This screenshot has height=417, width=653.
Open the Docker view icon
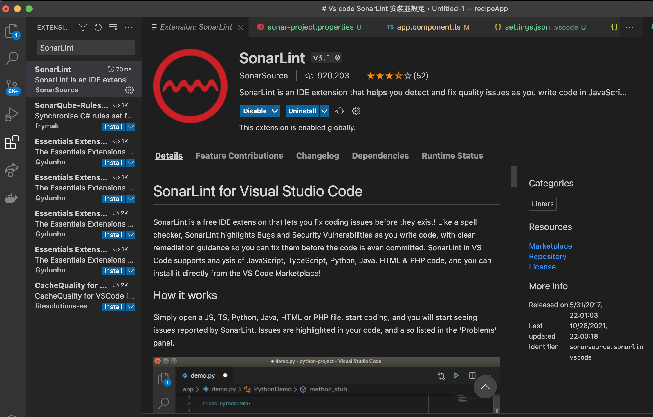[12, 198]
